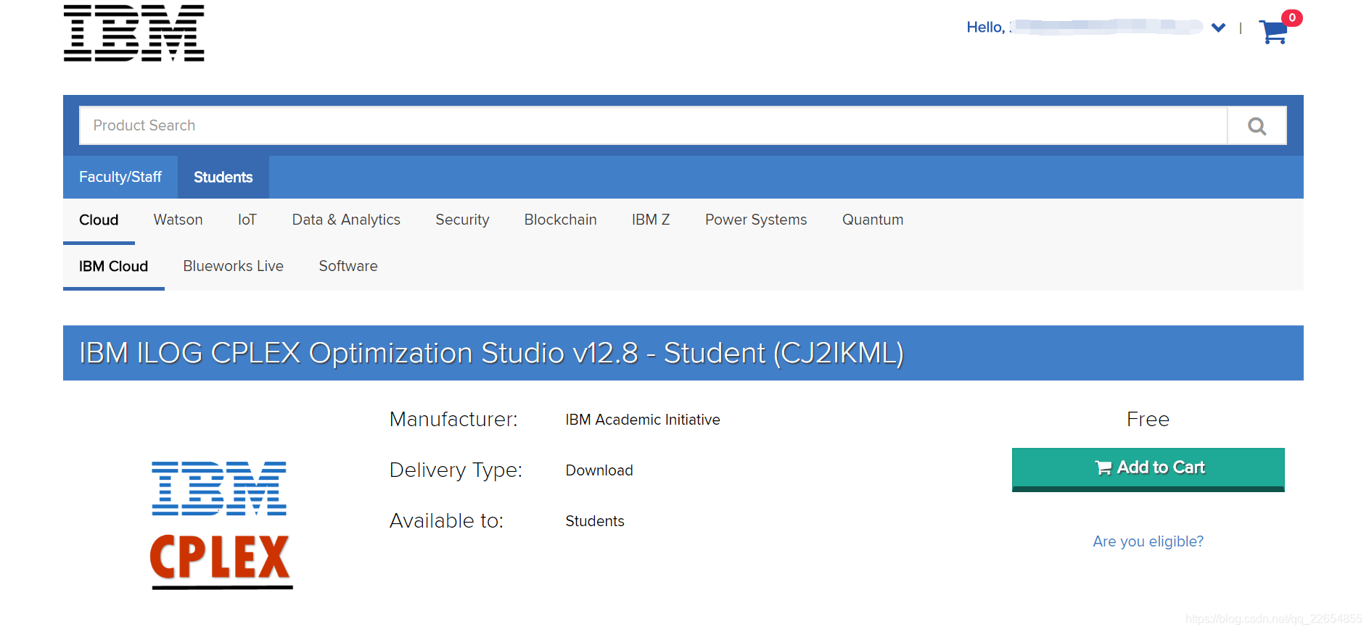Select the Students tab

coord(223,177)
